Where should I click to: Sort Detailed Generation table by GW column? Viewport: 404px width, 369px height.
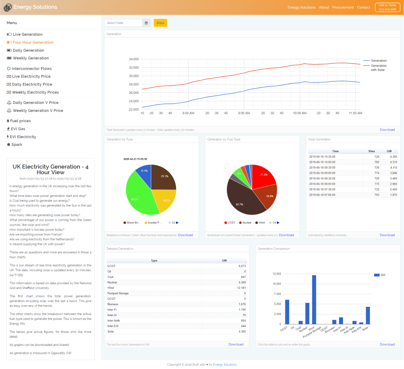pyautogui.click(x=224, y=261)
